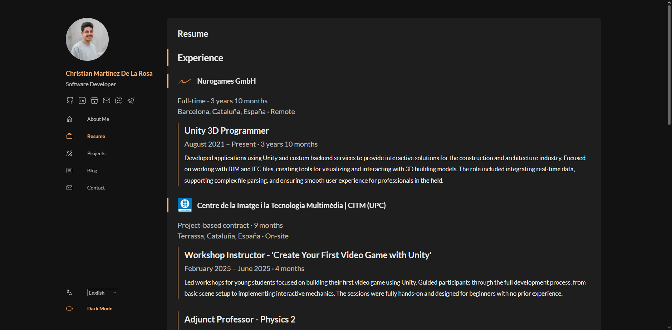This screenshot has height=330, width=672.
Task: Click the Dark Mode label
Action: point(100,309)
